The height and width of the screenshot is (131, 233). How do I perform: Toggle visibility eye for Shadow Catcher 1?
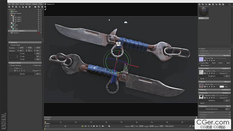point(41,31)
